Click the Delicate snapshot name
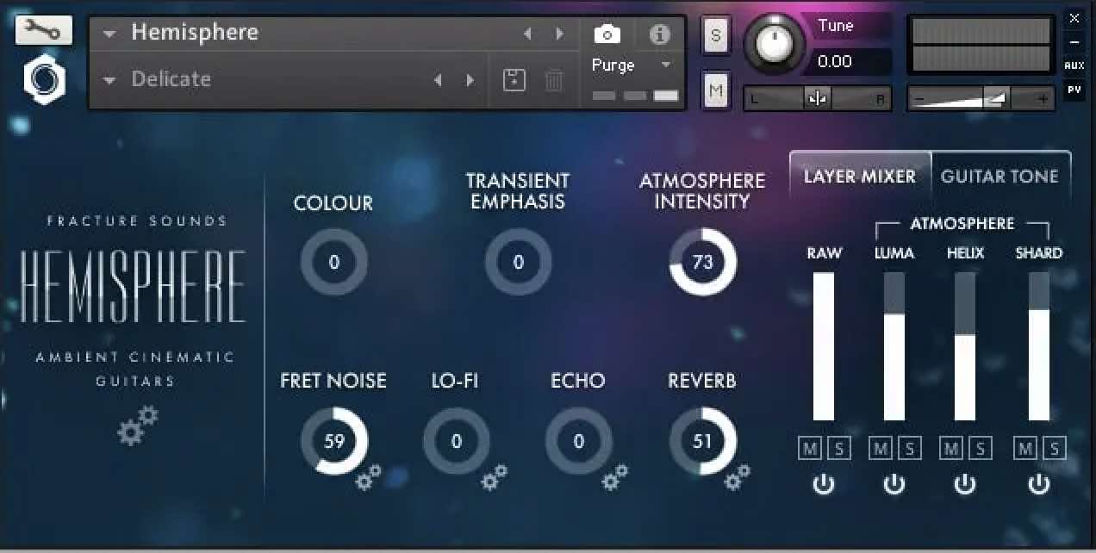1096x553 pixels. (171, 79)
